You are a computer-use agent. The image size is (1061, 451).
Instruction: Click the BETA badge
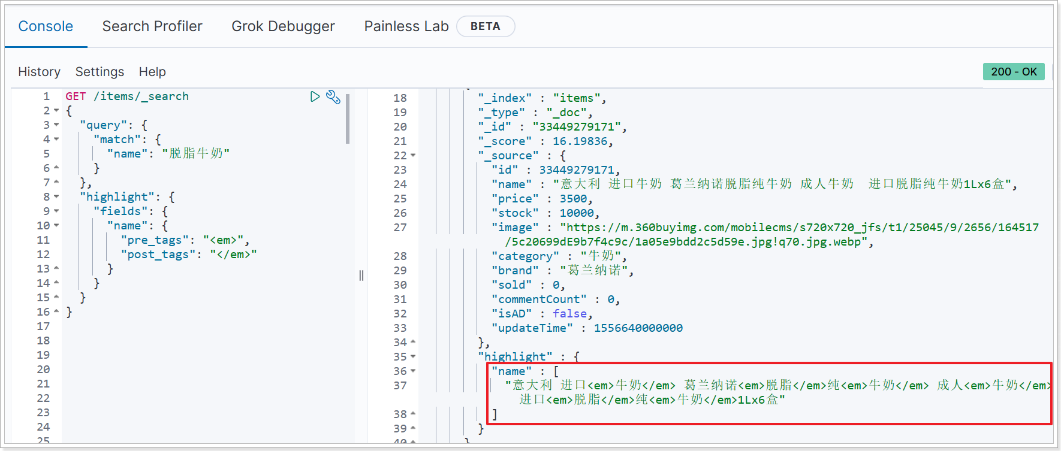point(486,26)
